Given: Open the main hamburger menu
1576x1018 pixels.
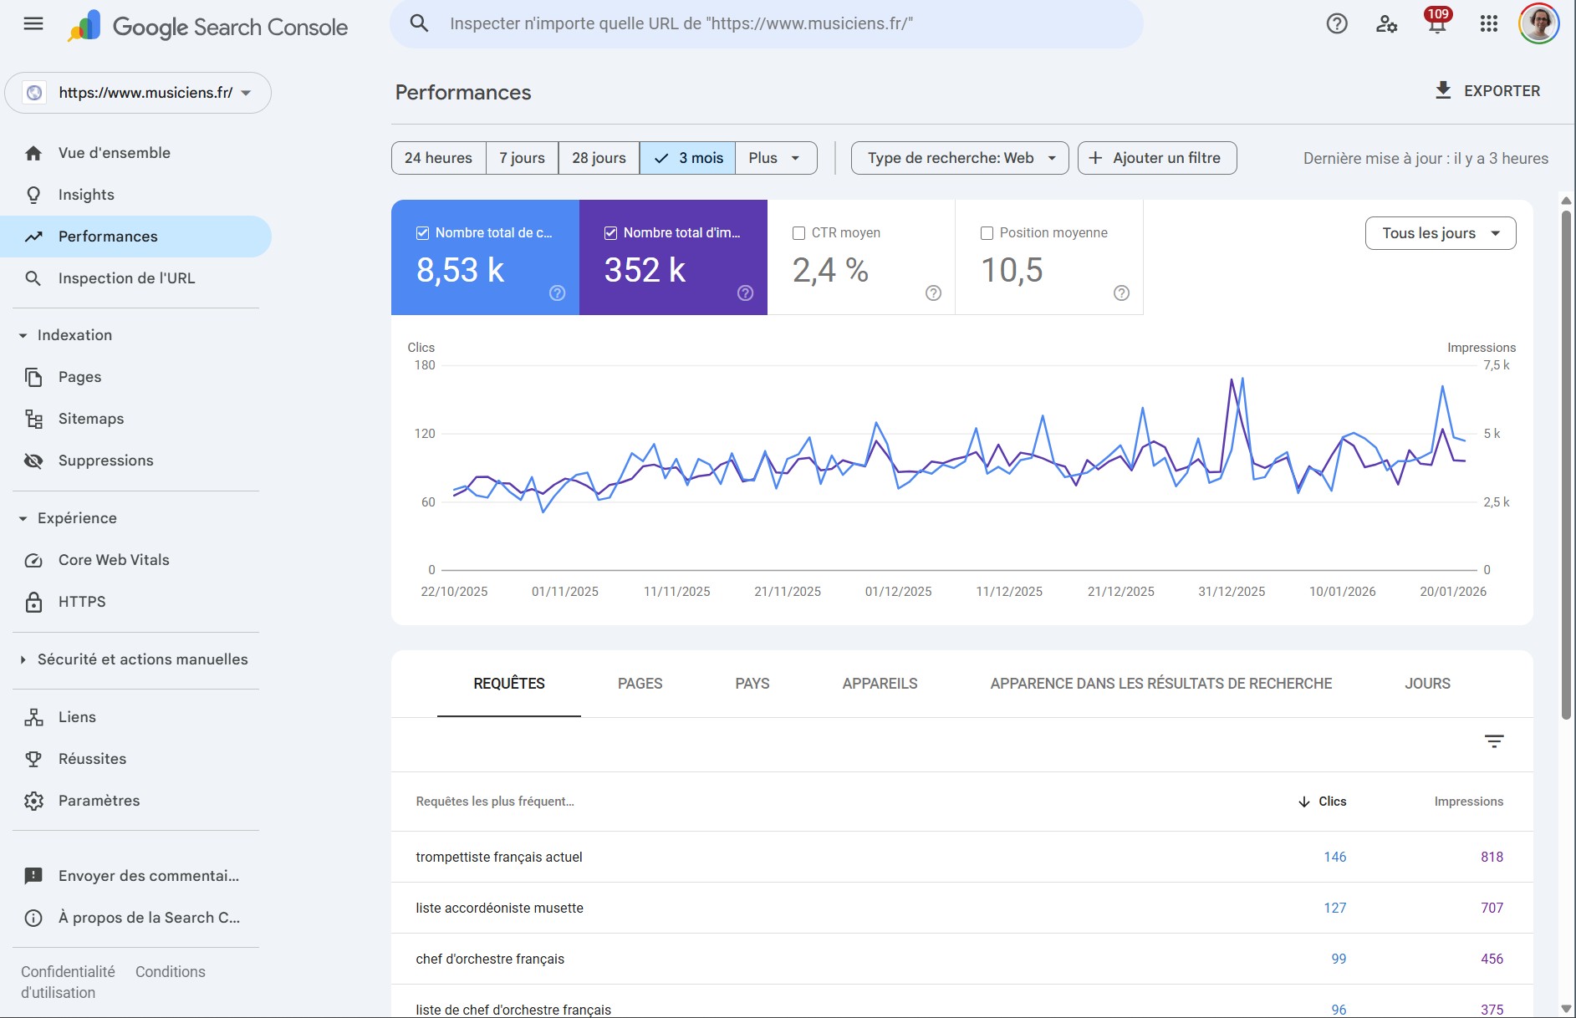Looking at the screenshot, I should click(x=33, y=24).
